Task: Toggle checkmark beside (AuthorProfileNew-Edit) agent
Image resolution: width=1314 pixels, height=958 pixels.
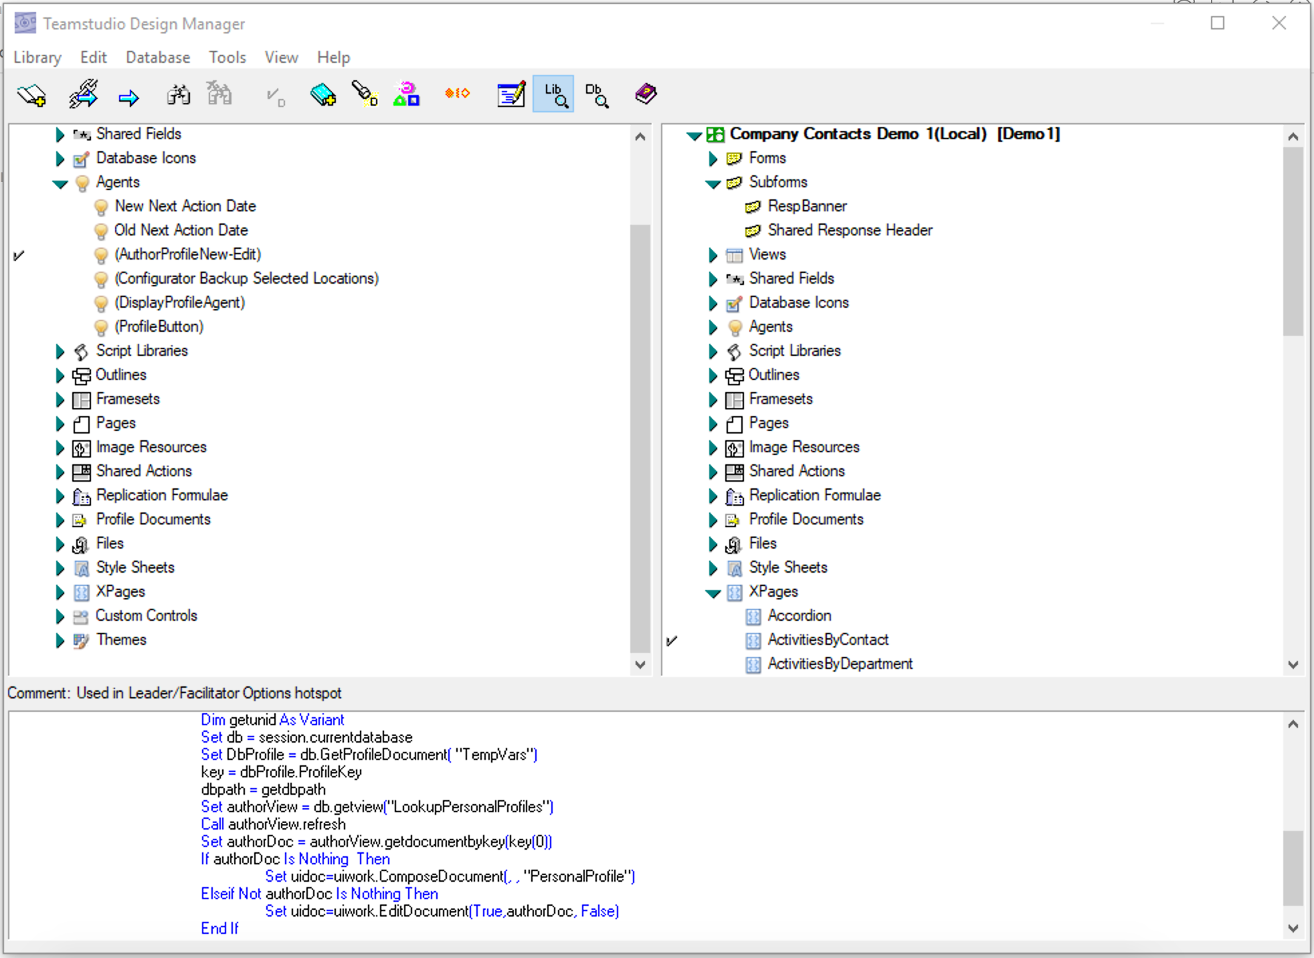Action: (x=19, y=255)
